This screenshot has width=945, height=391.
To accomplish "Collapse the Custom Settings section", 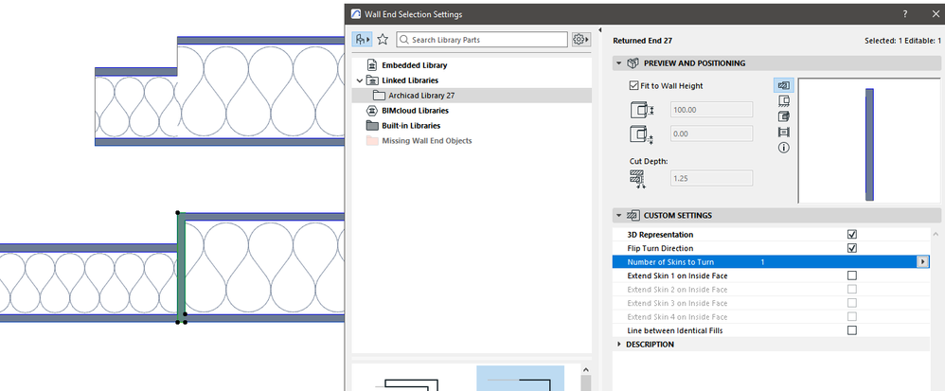I will click(618, 215).
